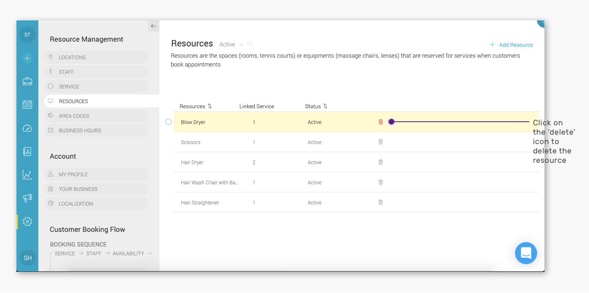
Task: Click the search icon beside Active filter
Action: pyautogui.click(x=250, y=44)
